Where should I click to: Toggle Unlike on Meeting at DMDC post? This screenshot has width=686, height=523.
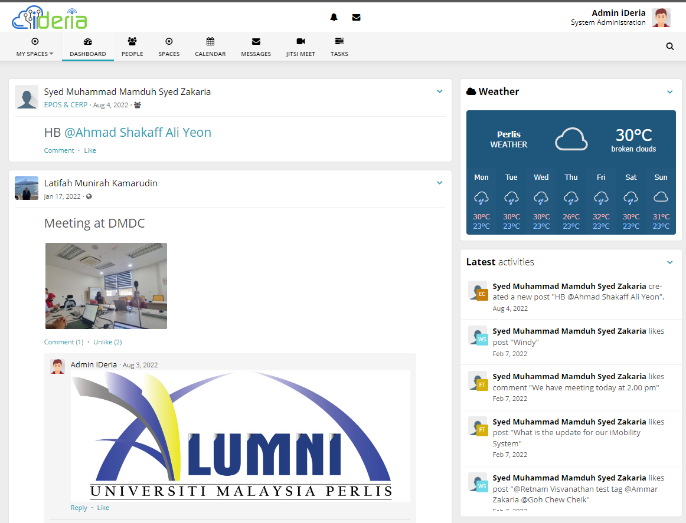(x=107, y=342)
